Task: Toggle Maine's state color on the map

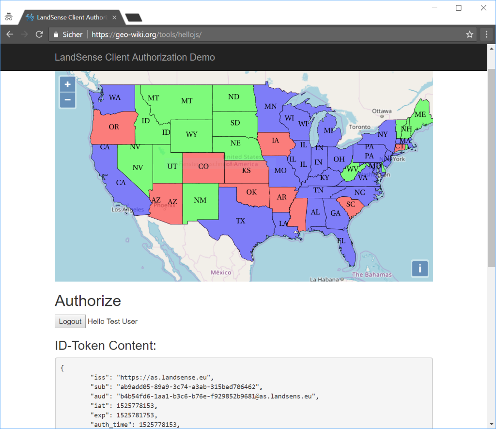Action: (x=420, y=115)
